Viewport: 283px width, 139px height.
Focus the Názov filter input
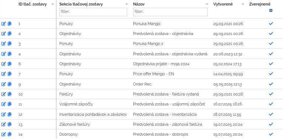pyautogui.click(x=170, y=12)
